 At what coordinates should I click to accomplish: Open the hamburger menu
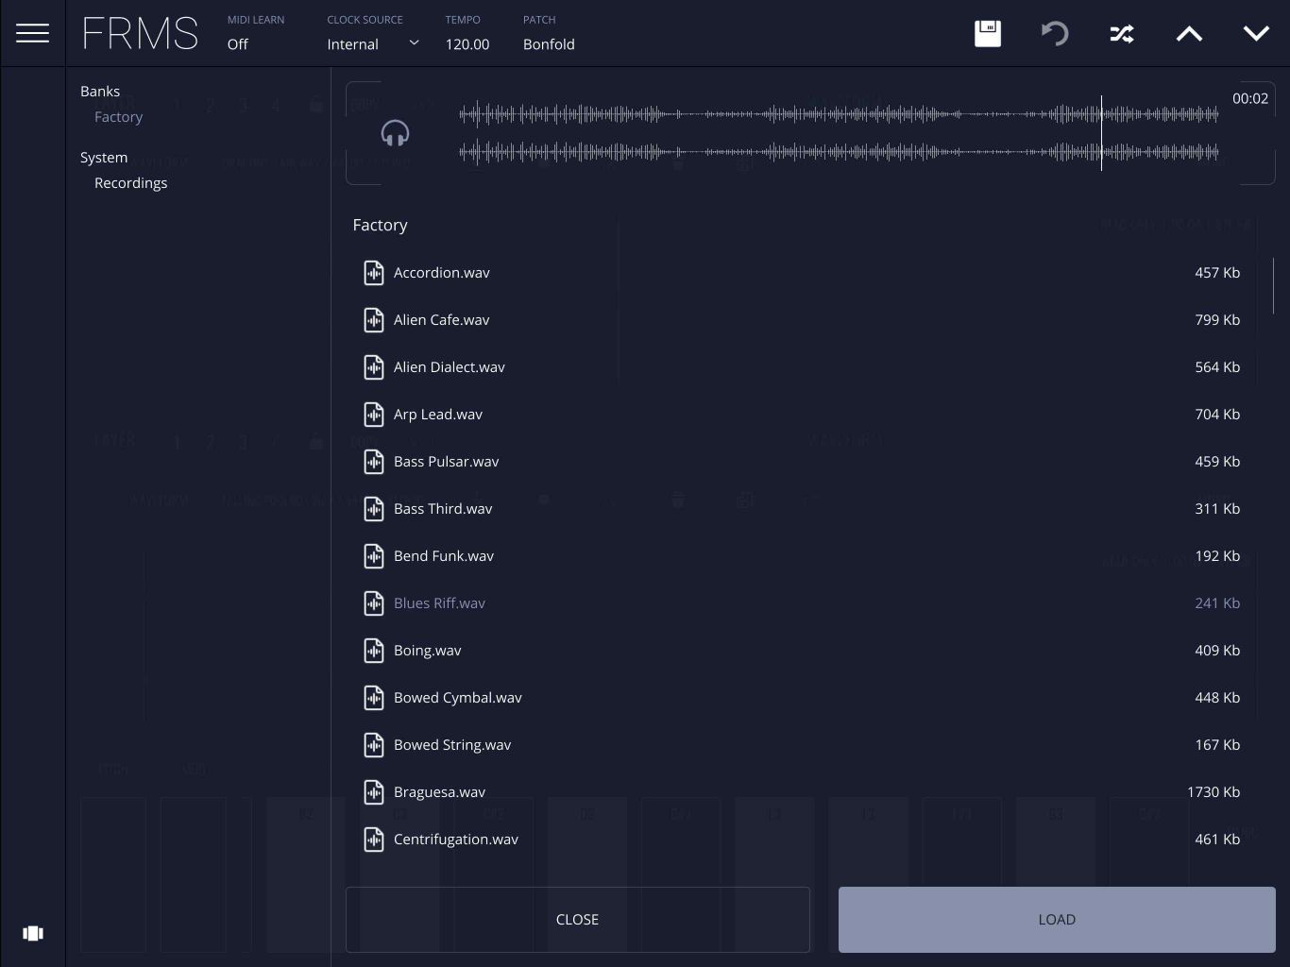coord(33,32)
